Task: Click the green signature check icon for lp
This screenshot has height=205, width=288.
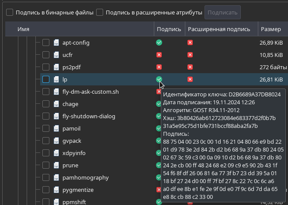Action: (x=159, y=79)
